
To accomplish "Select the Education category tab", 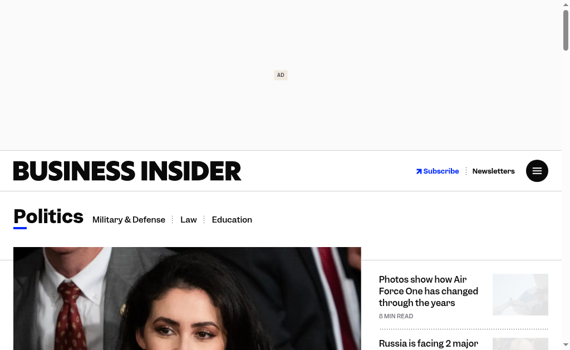I will [x=232, y=220].
